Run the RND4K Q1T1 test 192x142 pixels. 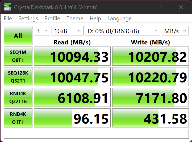[18, 118]
